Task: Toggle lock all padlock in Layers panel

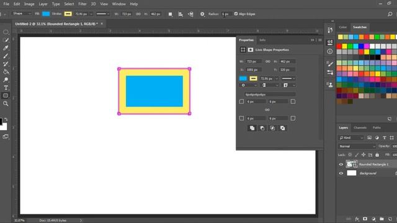Action: pyautogui.click(x=377, y=155)
